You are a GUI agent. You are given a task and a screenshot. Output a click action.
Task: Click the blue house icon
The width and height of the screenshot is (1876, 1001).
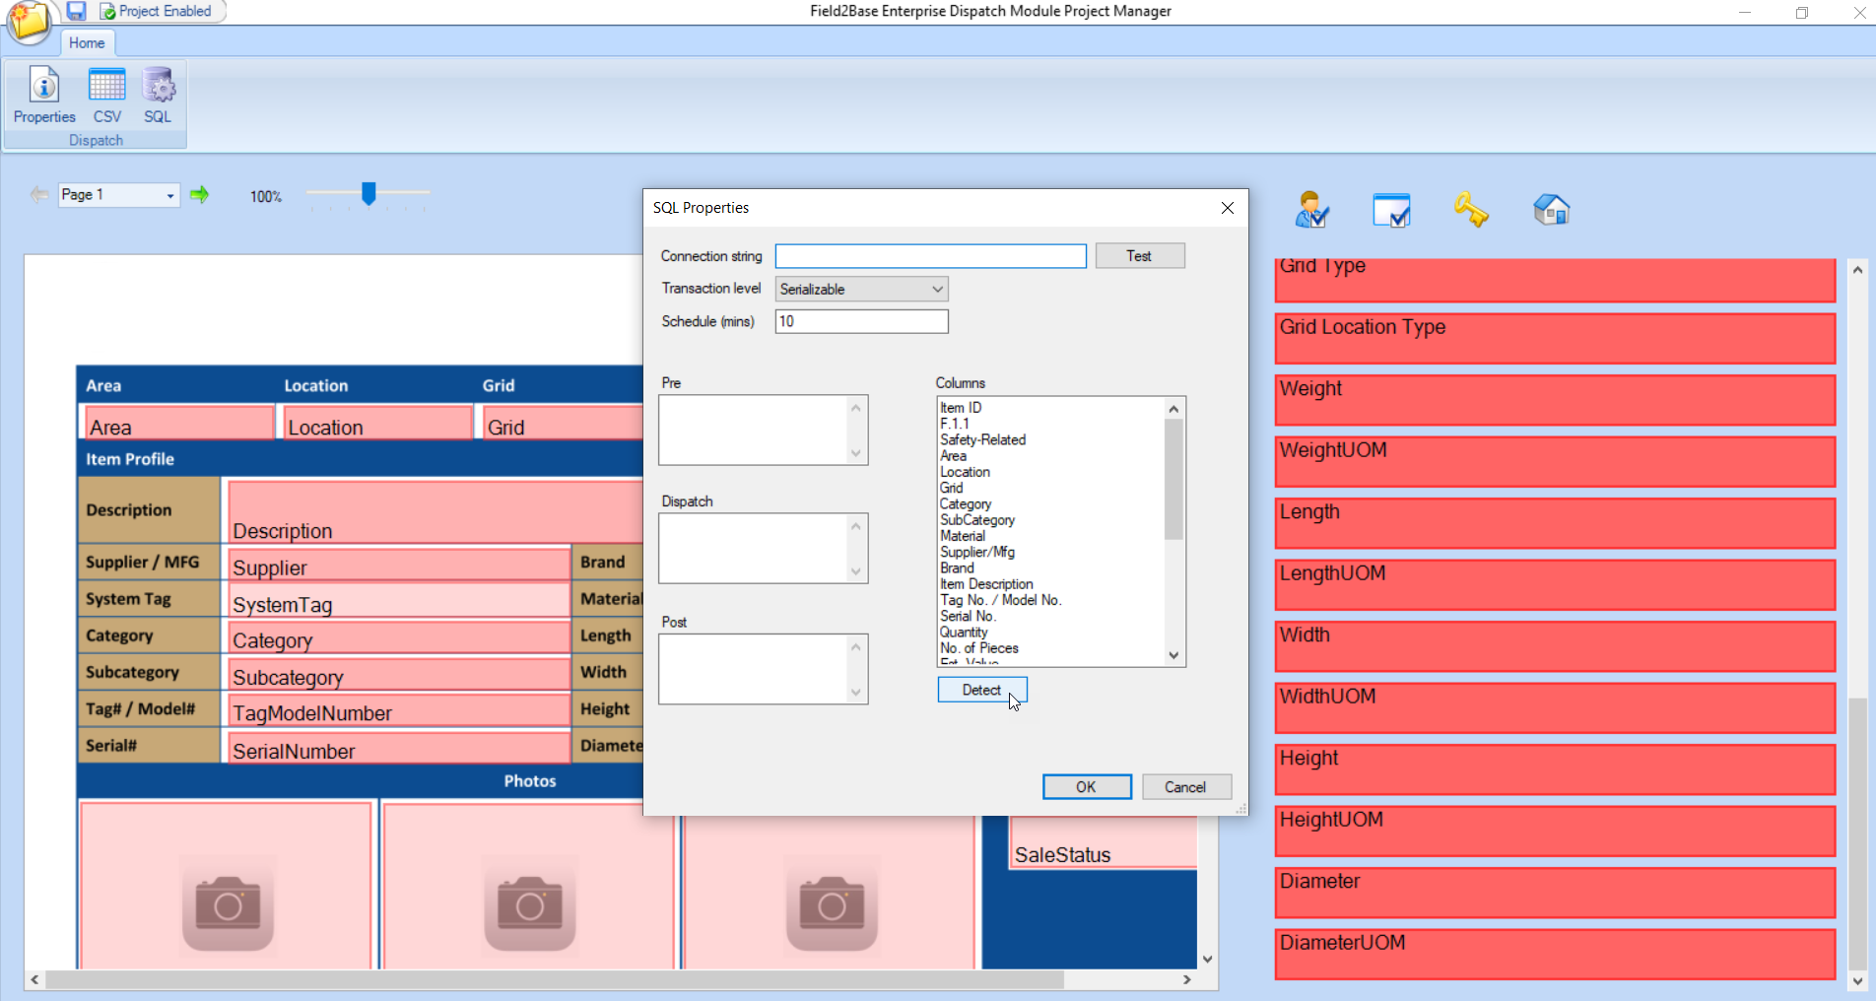[1551, 210]
